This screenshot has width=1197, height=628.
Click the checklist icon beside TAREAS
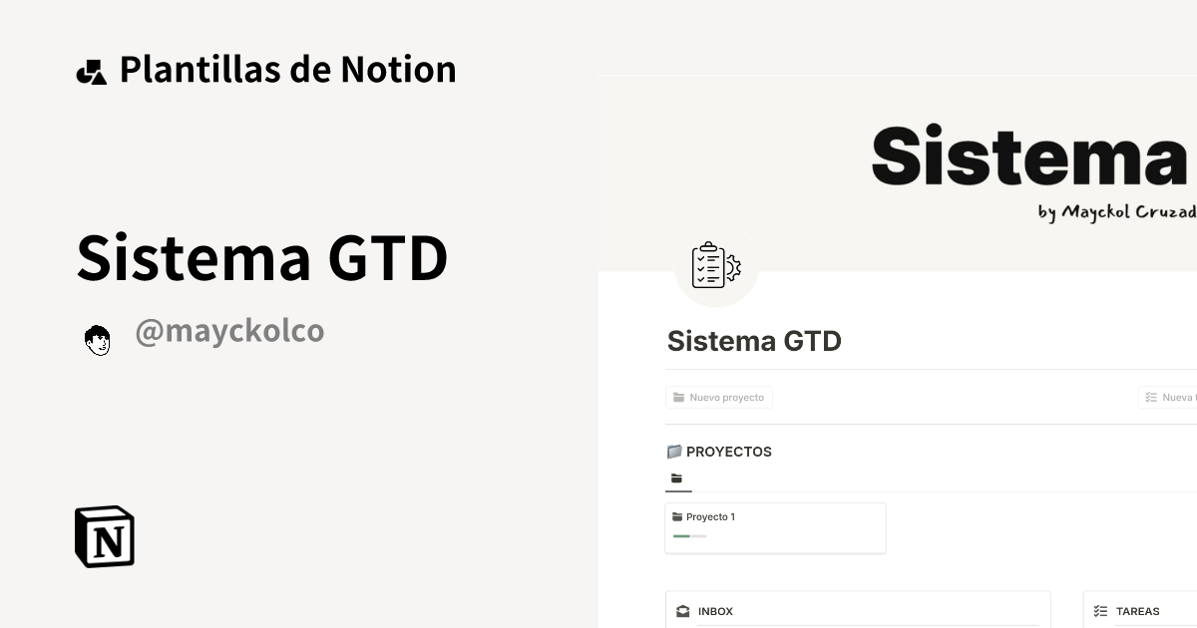(1100, 610)
